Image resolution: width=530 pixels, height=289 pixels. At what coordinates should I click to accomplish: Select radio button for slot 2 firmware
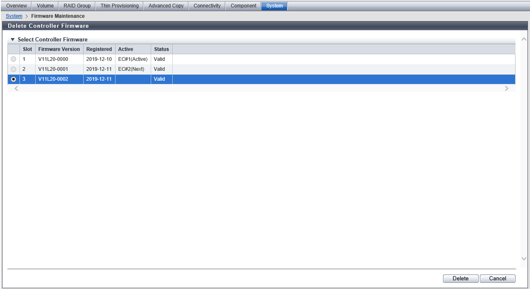pyautogui.click(x=14, y=69)
